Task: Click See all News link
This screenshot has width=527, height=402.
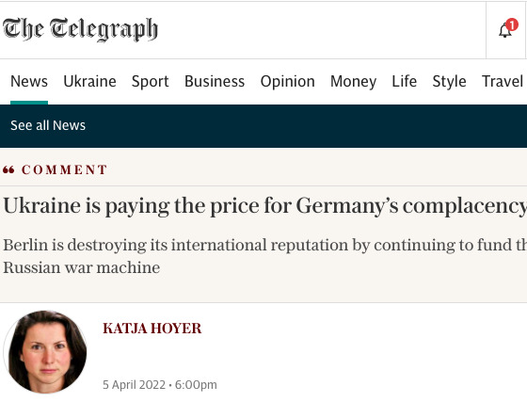Action: click(48, 125)
